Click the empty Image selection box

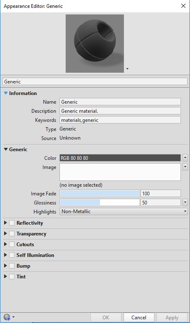tap(120, 172)
